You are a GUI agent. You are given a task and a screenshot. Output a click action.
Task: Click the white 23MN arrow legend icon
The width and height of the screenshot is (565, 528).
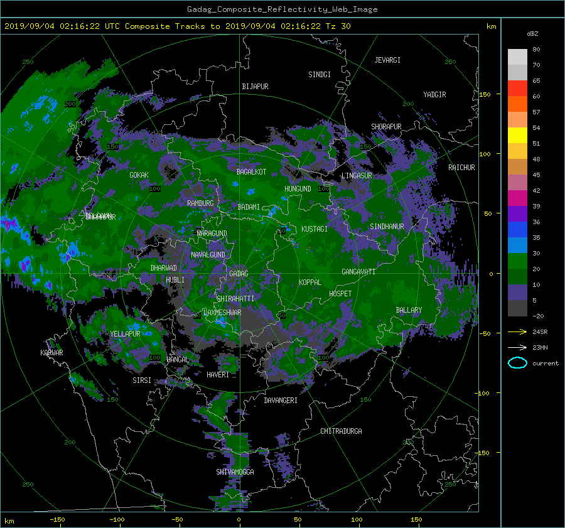[517, 347]
